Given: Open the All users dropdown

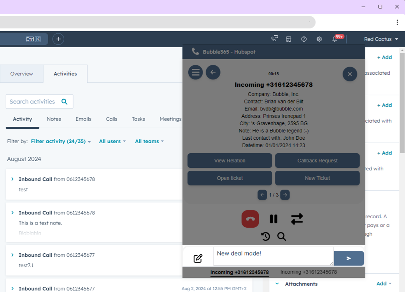Looking at the screenshot, I should pos(112,141).
